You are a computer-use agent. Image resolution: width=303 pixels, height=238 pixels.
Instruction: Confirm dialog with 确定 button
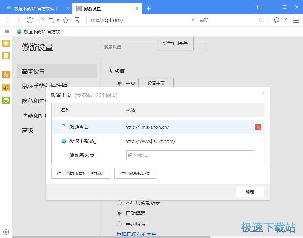[x=250, y=192]
